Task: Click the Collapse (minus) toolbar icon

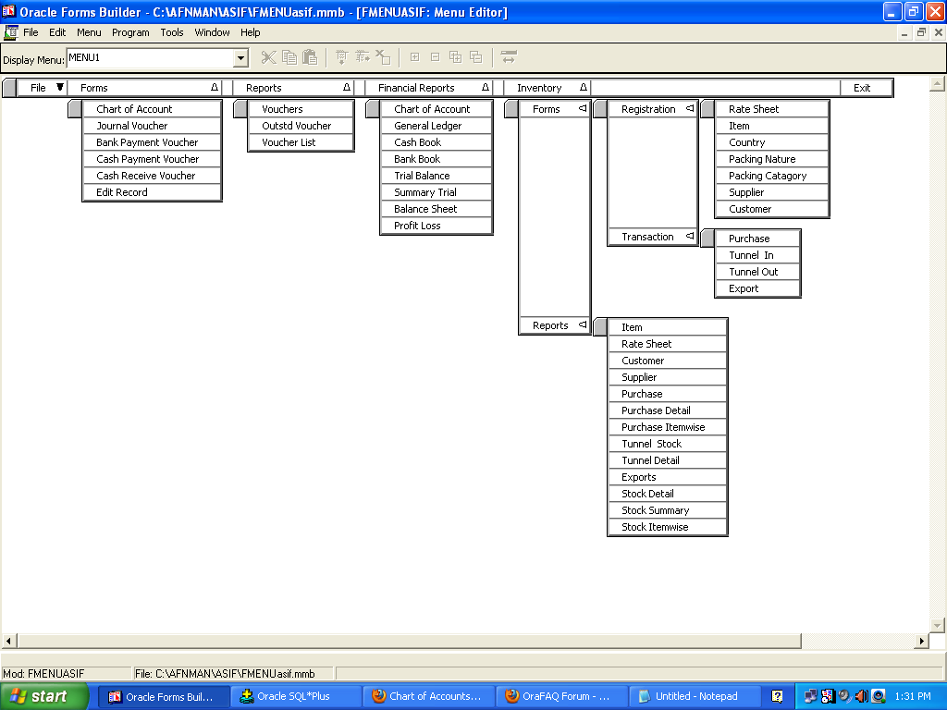Action: [x=436, y=57]
